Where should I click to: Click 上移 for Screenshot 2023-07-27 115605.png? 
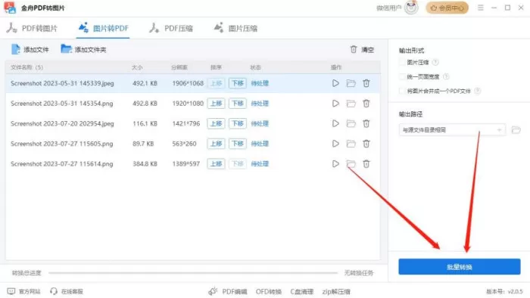coord(216,144)
